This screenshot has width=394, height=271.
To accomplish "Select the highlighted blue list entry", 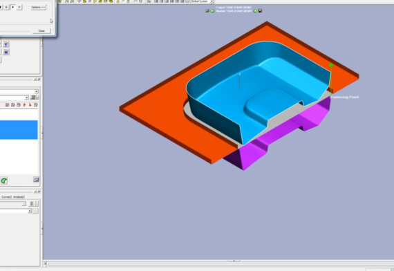I will pyautogui.click(x=19, y=130).
